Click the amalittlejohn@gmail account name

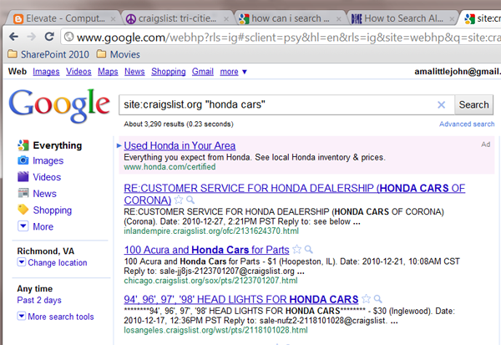point(458,72)
